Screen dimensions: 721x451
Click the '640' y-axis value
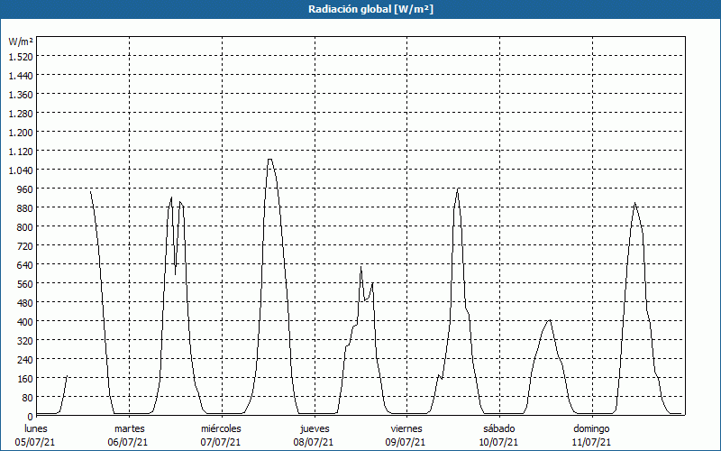[x=24, y=265]
